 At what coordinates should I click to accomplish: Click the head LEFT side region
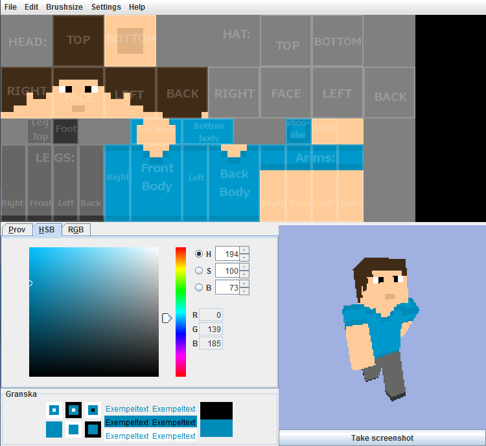130,93
